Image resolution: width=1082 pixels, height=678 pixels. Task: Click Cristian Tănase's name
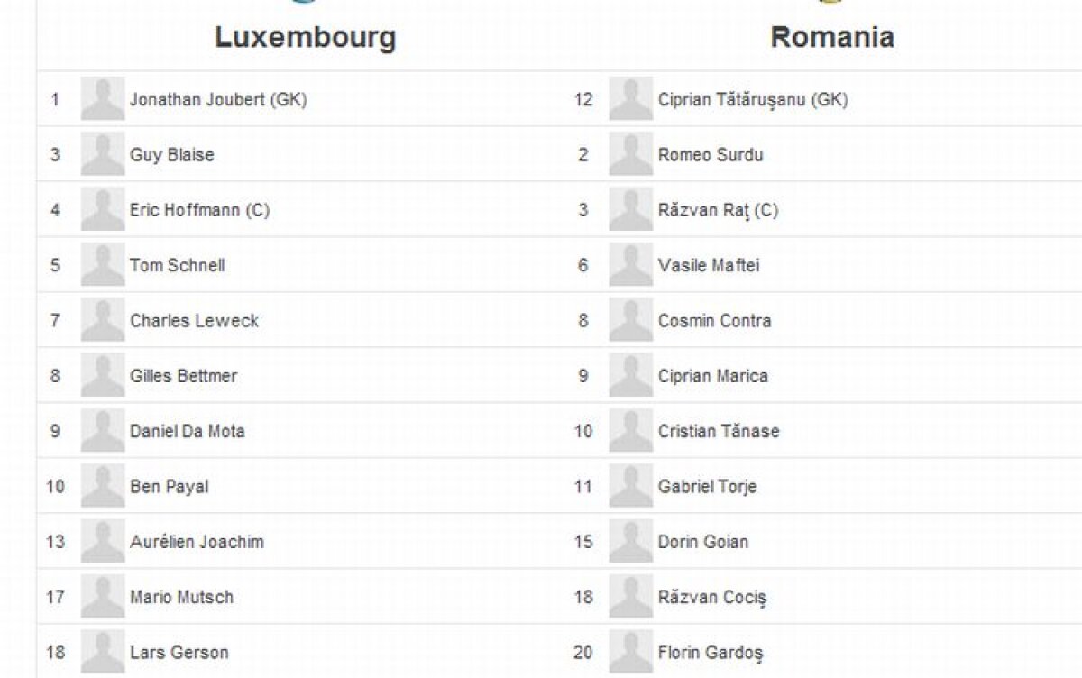(x=718, y=431)
